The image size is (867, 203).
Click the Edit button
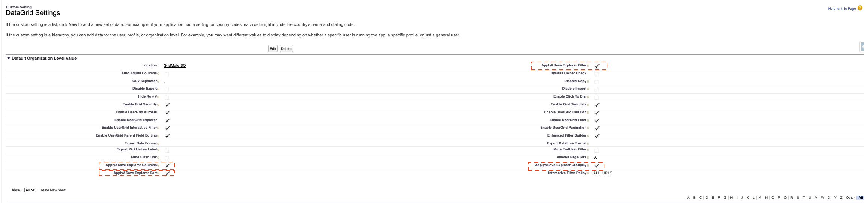pyautogui.click(x=273, y=49)
